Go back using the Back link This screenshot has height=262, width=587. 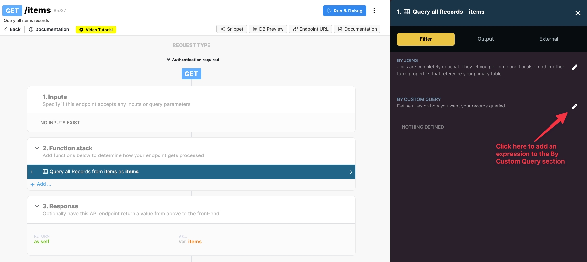point(12,29)
